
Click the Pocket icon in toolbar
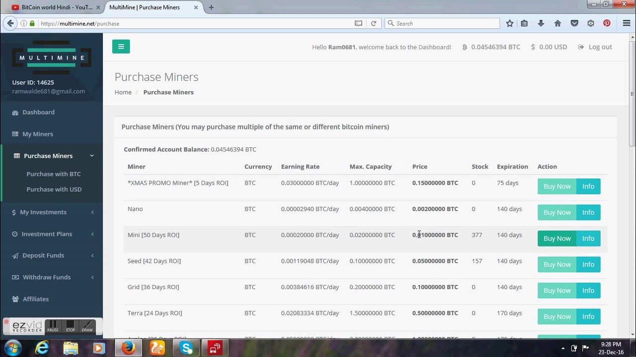point(574,23)
